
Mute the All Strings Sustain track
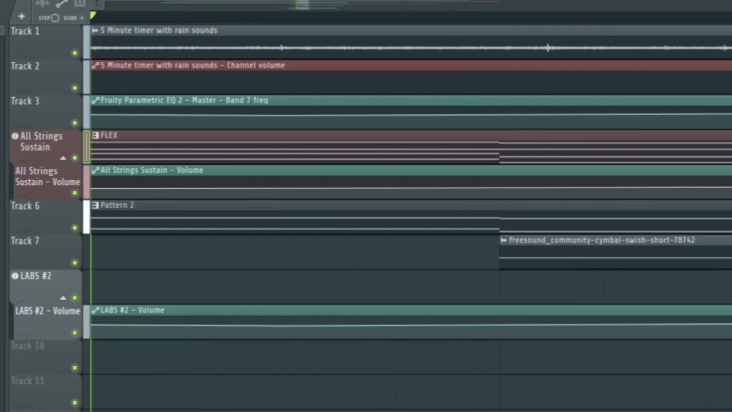74,158
